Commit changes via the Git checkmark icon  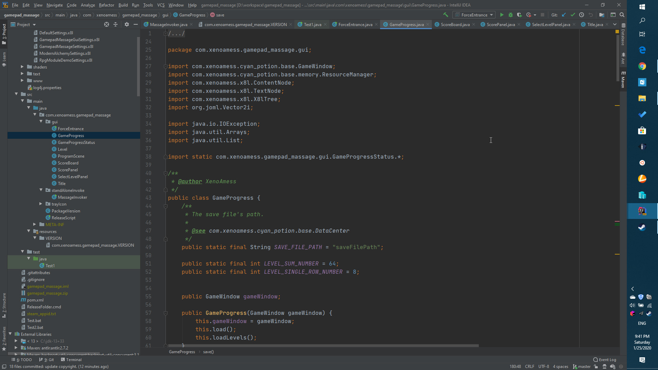573,15
